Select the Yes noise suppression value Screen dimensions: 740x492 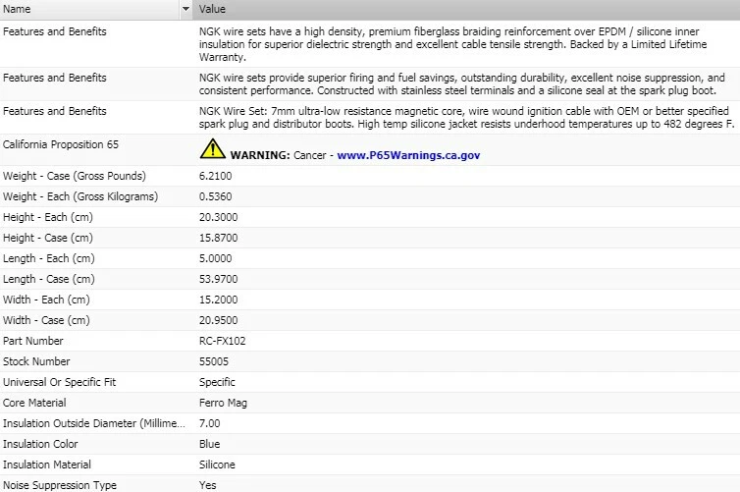pos(208,485)
